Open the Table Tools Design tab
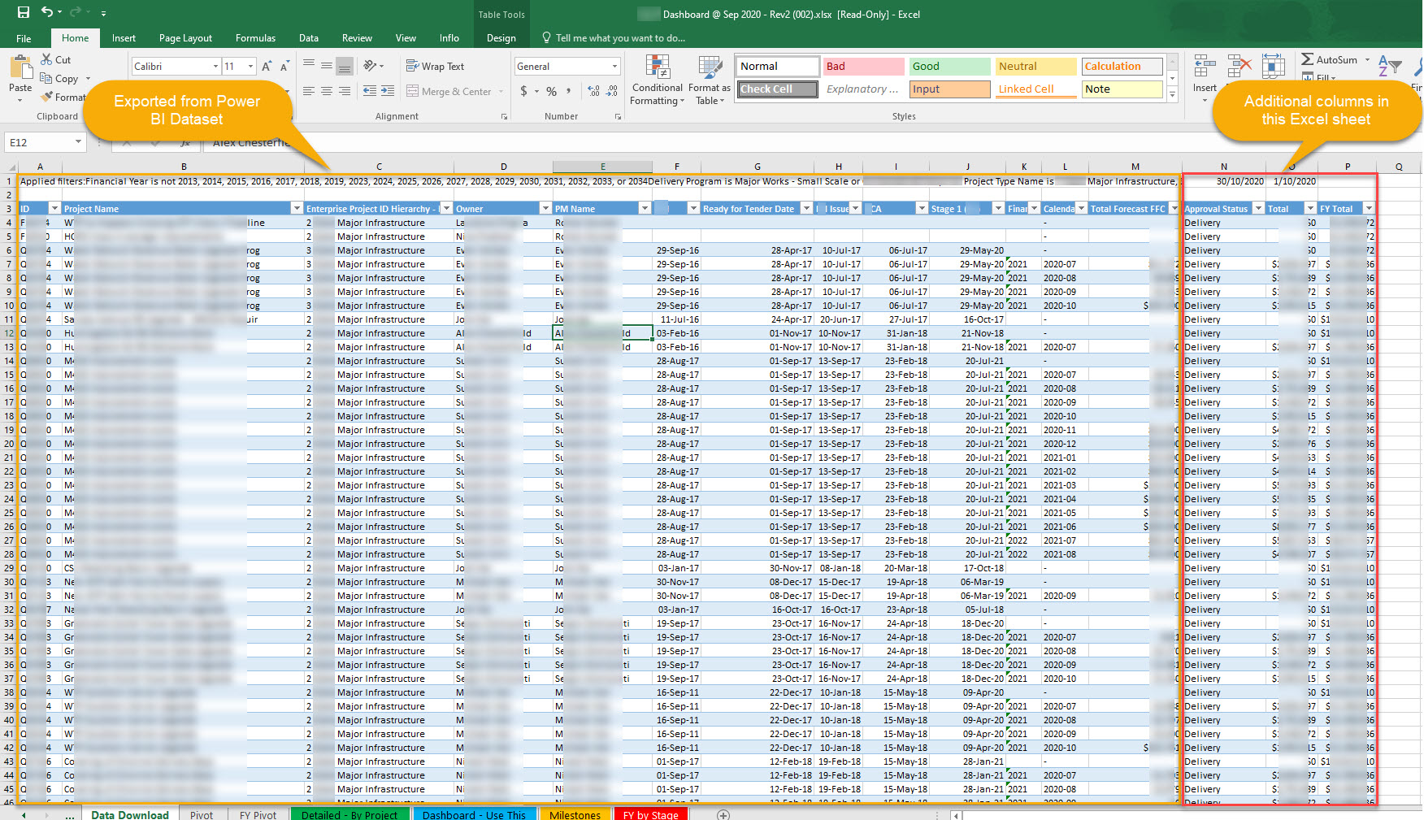This screenshot has height=820, width=1424. point(501,38)
